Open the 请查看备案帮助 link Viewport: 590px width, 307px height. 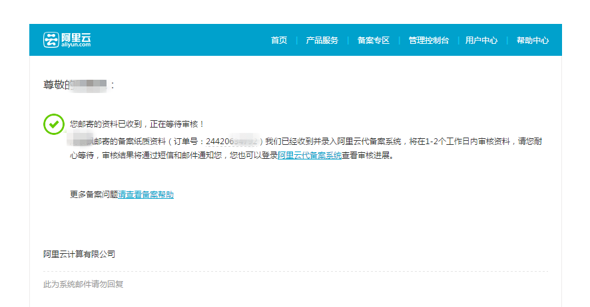click(146, 195)
